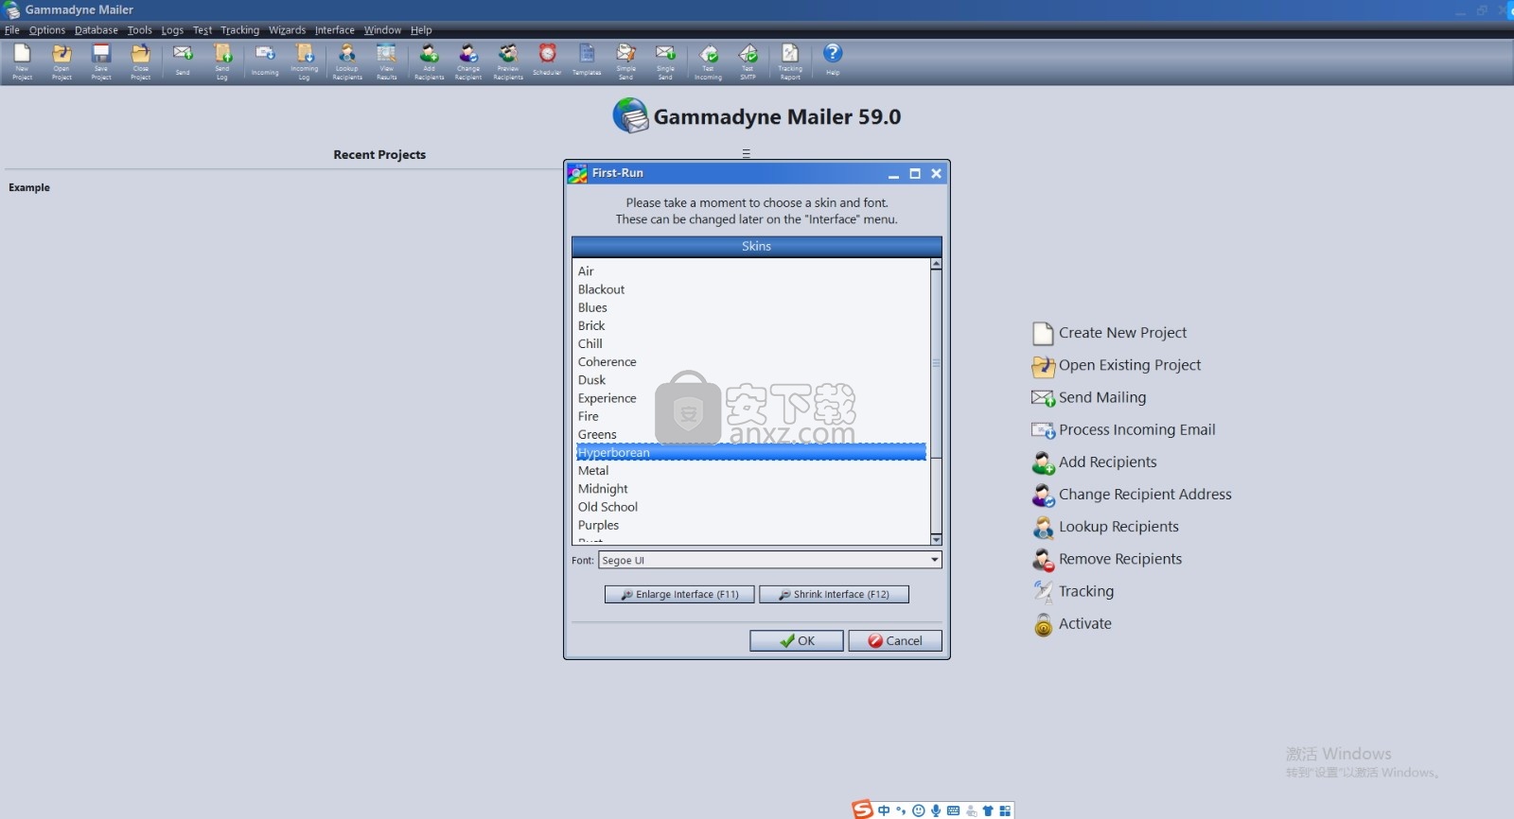Open the Tools menu
The width and height of the screenshot is (1514, 819).
pos(140,30)
